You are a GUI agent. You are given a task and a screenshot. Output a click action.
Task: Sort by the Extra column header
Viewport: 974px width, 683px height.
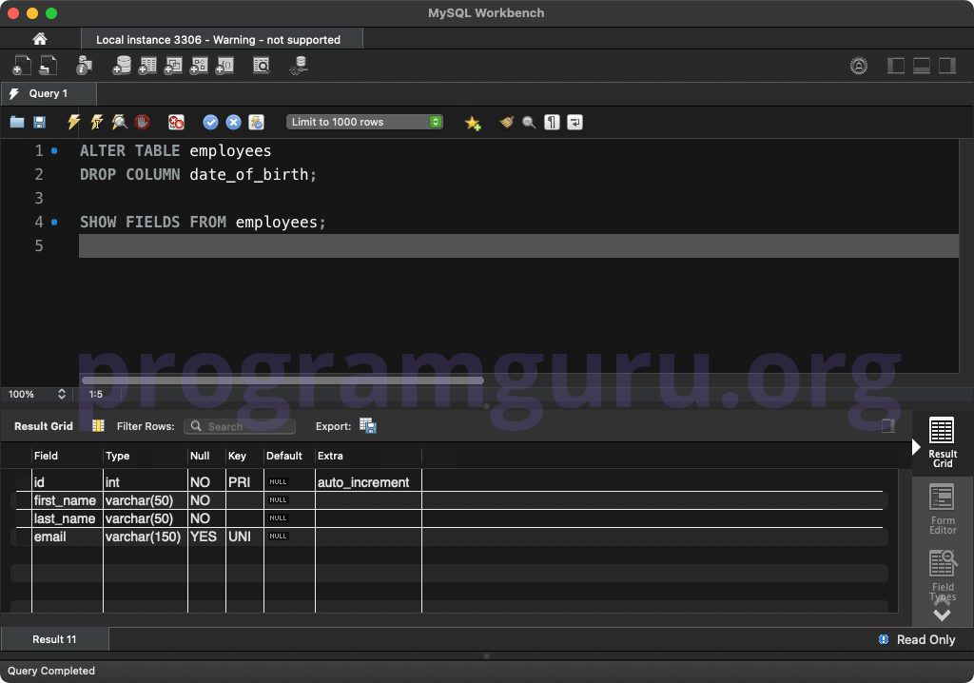(368, 456)
